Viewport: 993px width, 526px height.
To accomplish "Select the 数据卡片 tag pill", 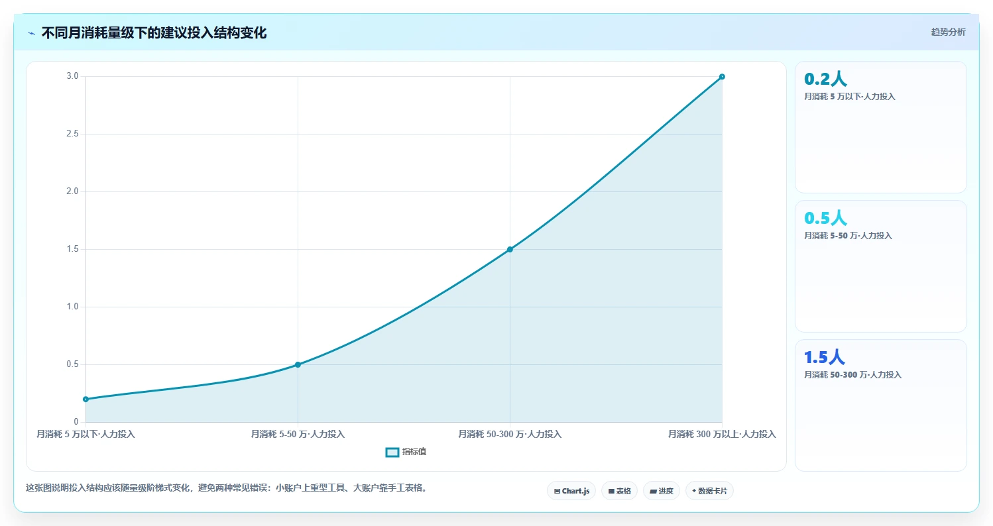I will pos(709,491).
